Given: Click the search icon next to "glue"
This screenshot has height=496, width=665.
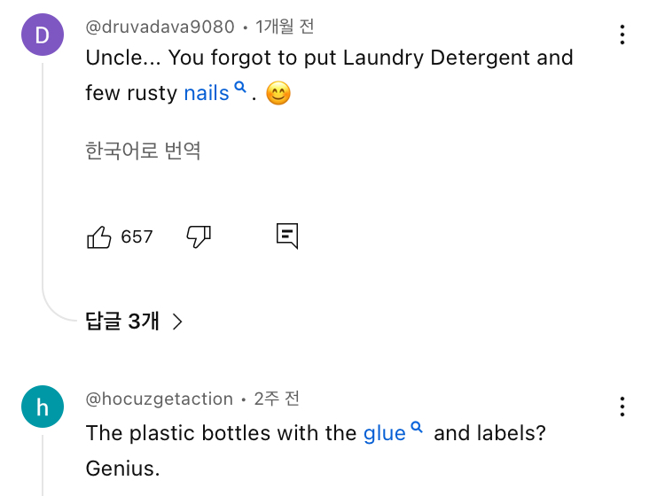Looking at the screenshot, I should point(417,428).
